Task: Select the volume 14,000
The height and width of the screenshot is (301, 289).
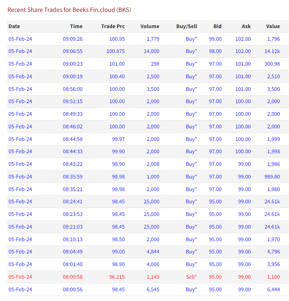Action: point(152,51)
